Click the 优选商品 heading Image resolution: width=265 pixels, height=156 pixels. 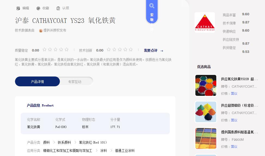[204, 67]
